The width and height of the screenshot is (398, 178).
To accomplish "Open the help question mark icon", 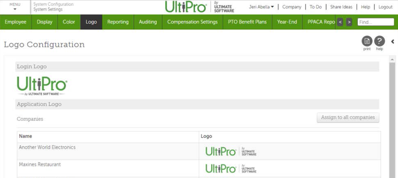I will (380, 41).
